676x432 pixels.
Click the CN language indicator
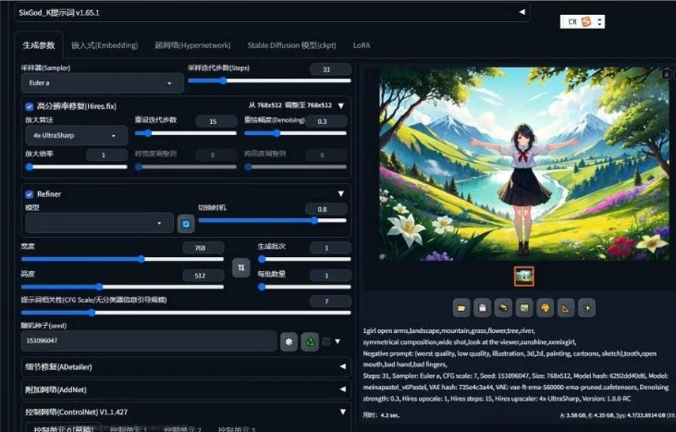[x=572, y=21]
